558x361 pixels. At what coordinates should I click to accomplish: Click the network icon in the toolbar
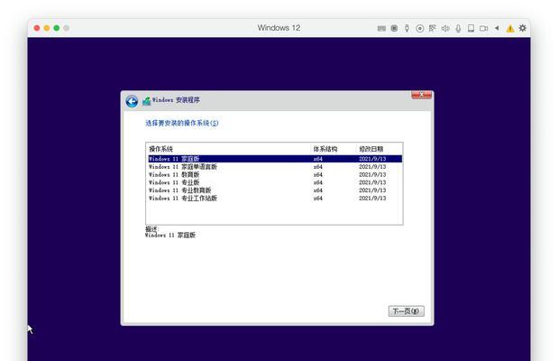433,28
